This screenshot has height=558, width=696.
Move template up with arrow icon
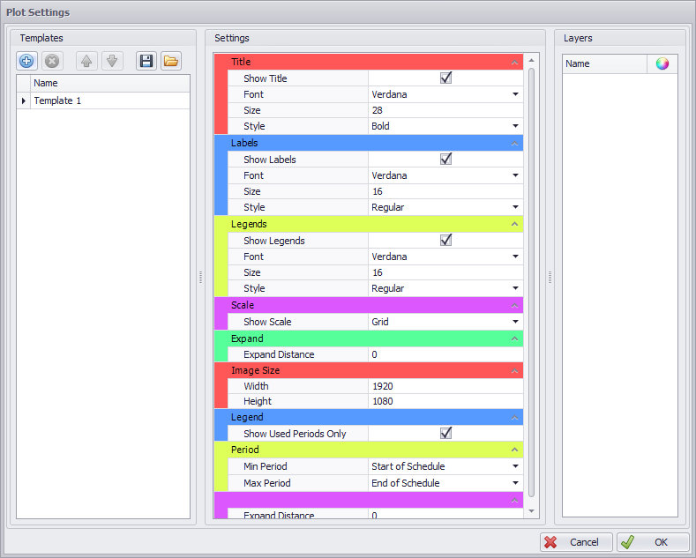86,61
